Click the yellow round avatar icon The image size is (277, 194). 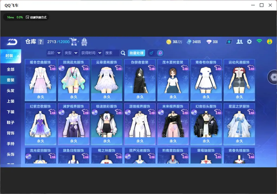(x=269, y=41)
